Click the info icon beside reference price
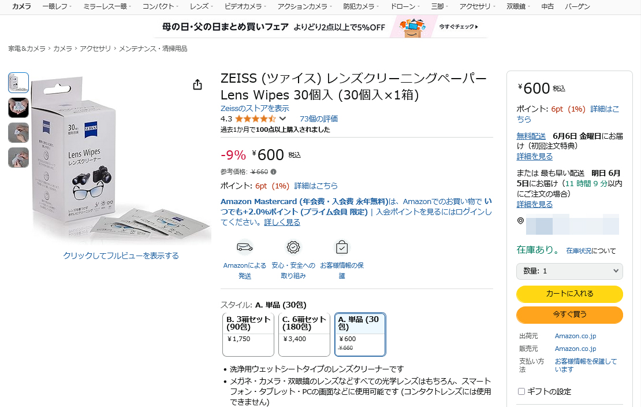 click(274, 172)
